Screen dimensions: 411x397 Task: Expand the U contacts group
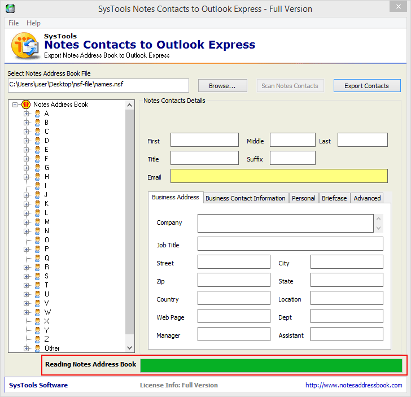(x=26, y=294)
